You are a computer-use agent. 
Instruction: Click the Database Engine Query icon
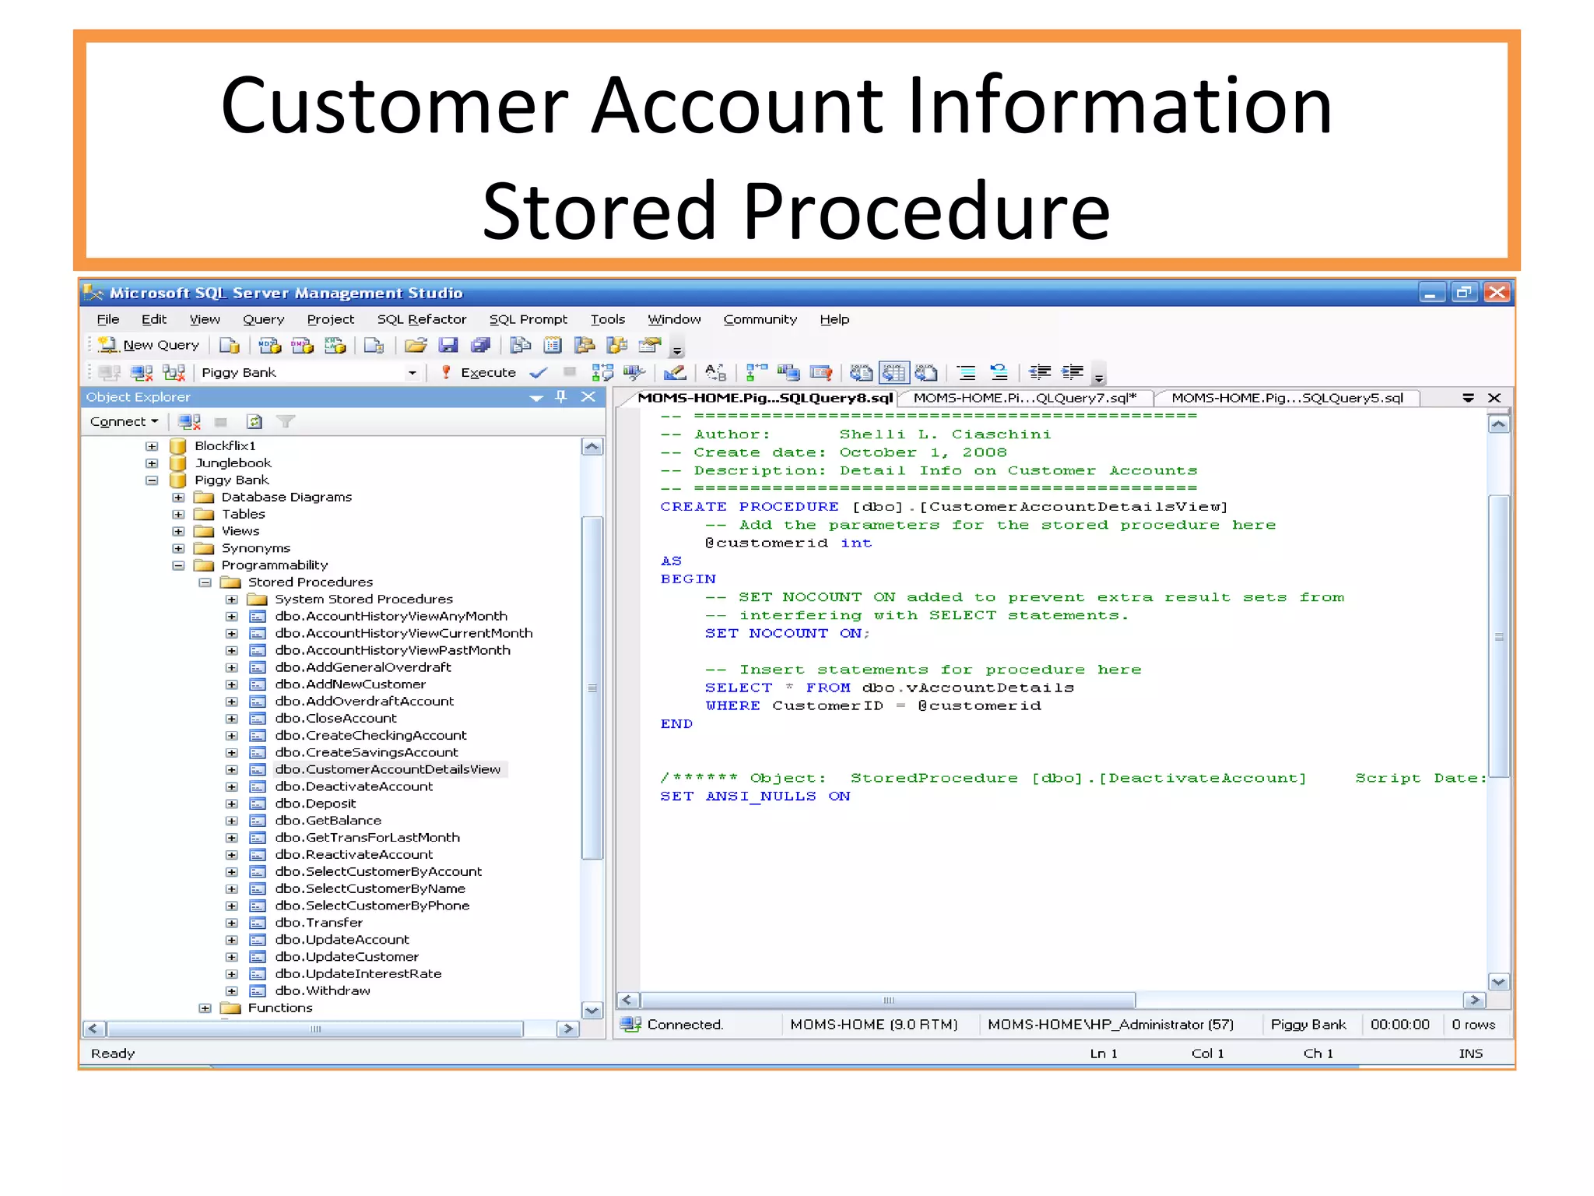(x=229, y=345)
